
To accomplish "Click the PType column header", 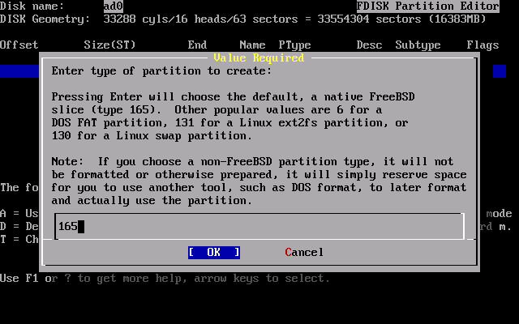I will 294,45.
